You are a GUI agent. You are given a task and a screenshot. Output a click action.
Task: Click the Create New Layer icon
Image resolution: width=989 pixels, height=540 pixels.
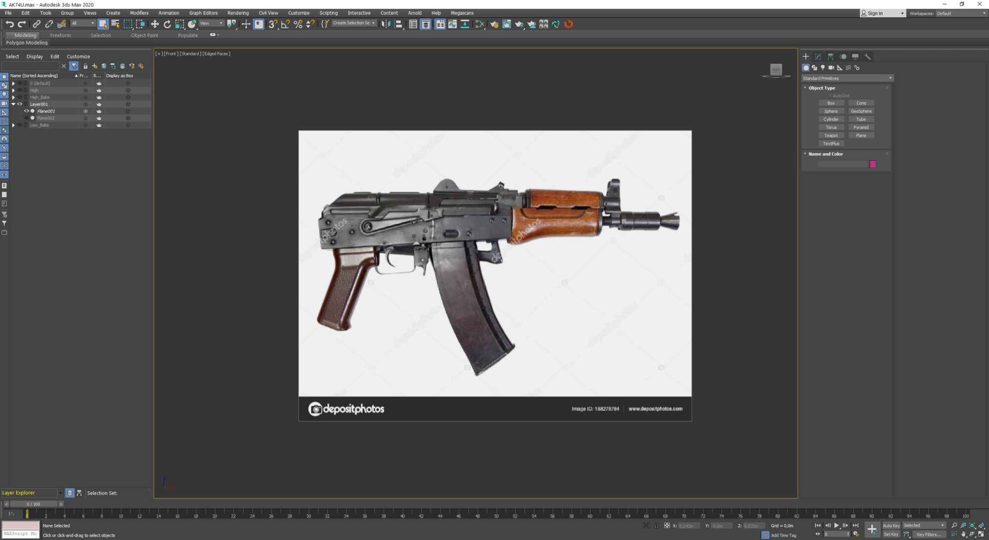pos(94,66)
